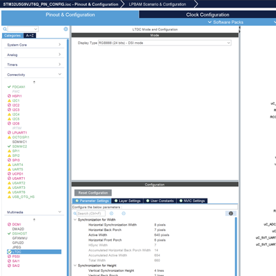Collapse Synchronization for Width group
The image size is (276, 276).
point(75,220)
